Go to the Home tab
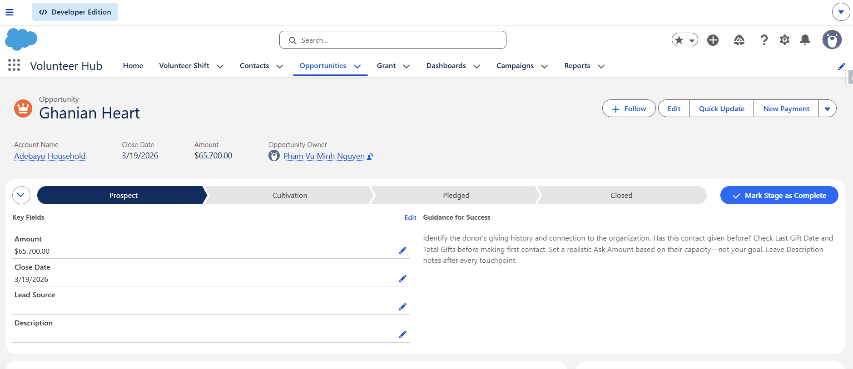 tap(133, 66)
